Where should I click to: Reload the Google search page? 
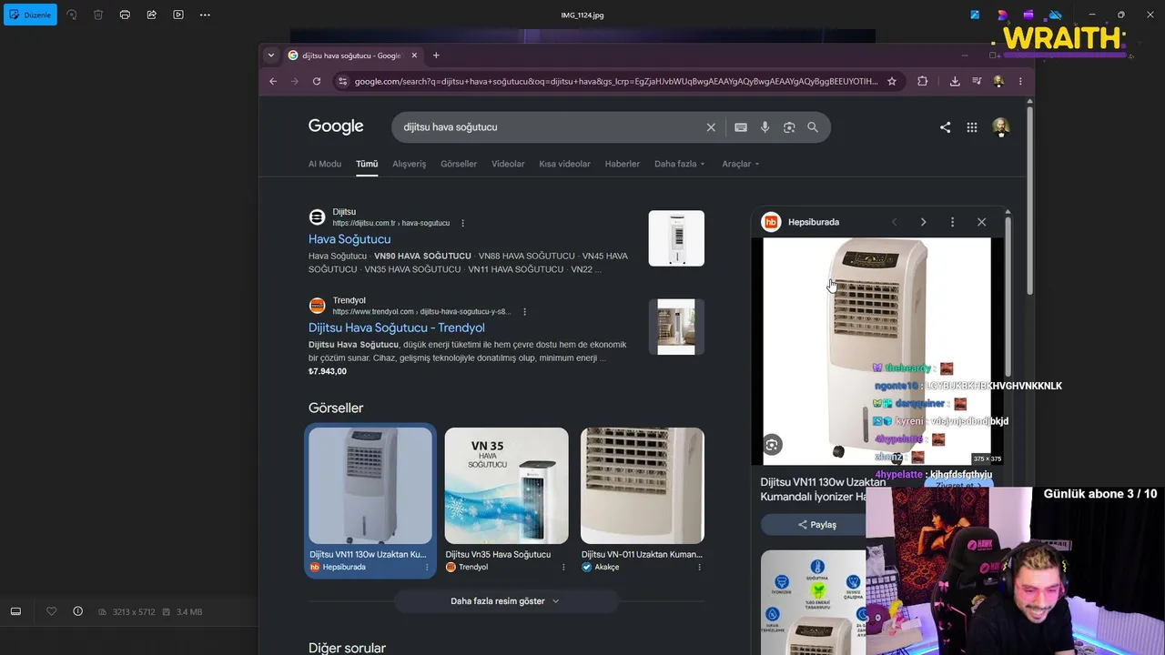pos(316,81)
